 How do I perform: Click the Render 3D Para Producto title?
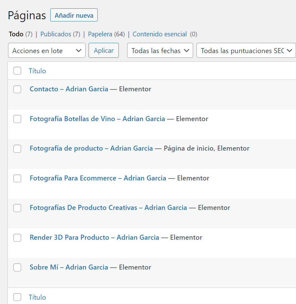94,238
